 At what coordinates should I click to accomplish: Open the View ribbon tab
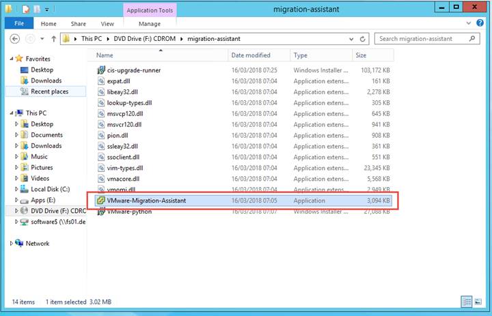[107, 24]
